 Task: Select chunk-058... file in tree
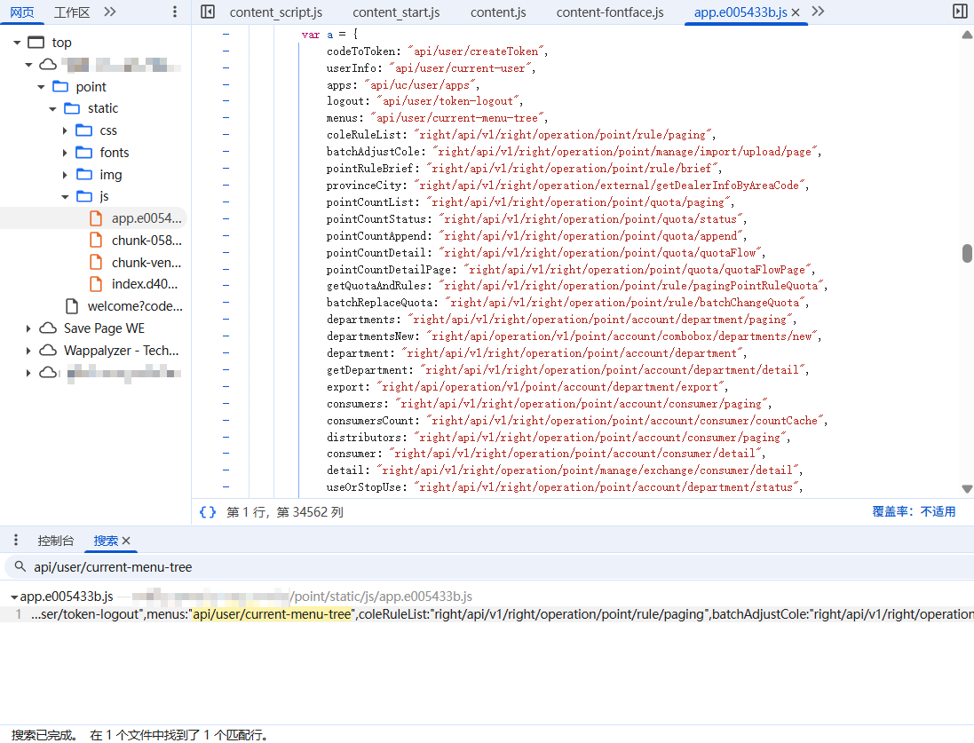[x=146, y=241]
